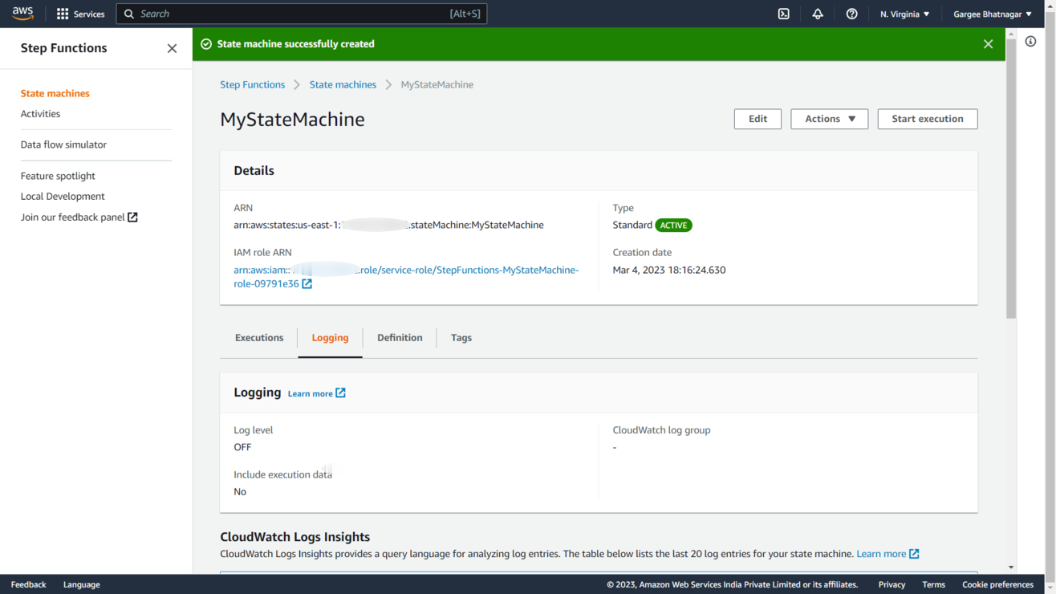Click the Start execution button
1056x594 pixels.
927,119
